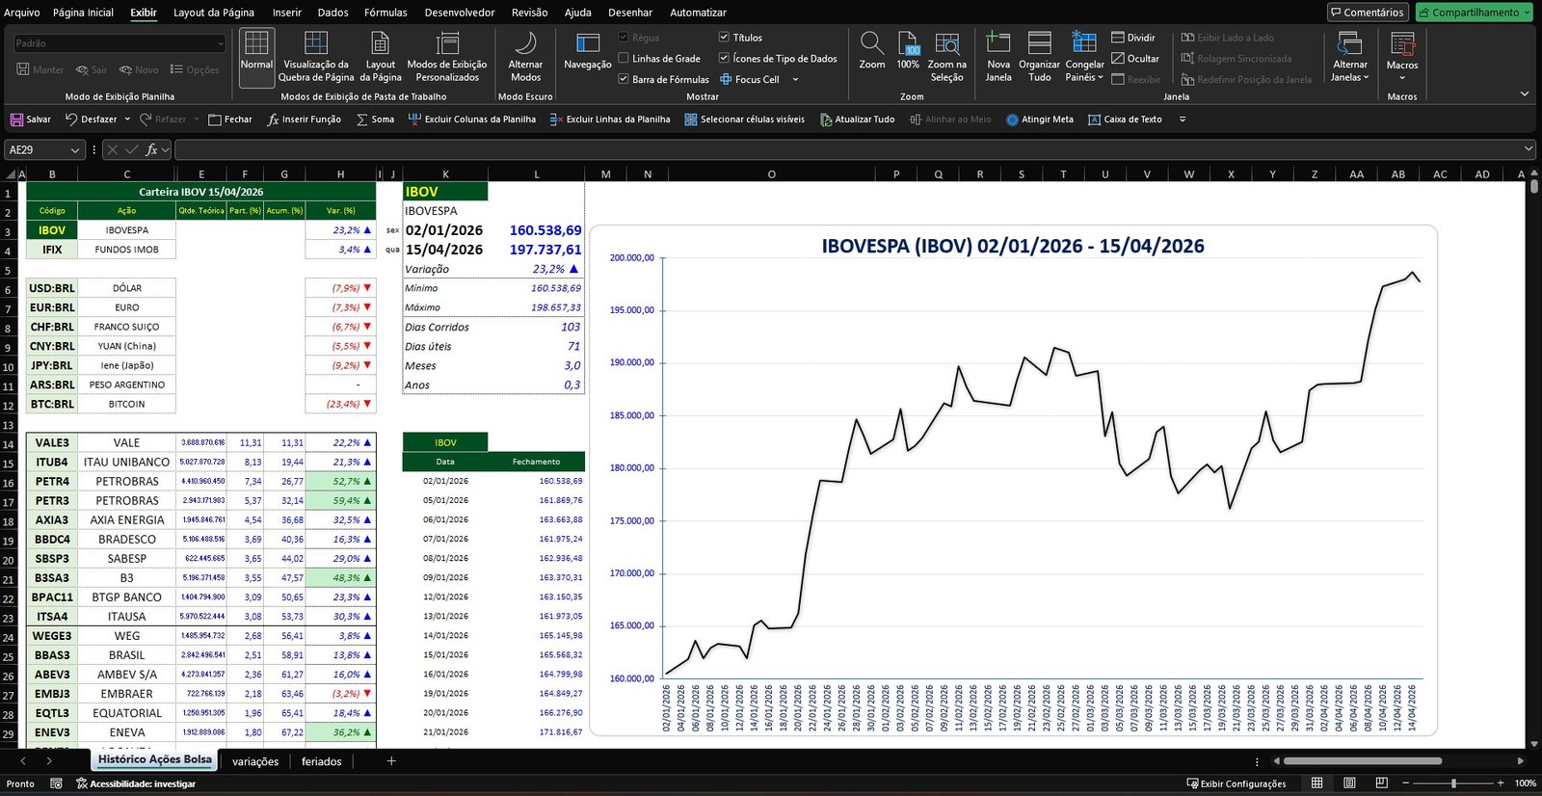The width and height of the screenshot is (1542, 796).
Task: Expand the Name Box dropdown arrow
Action: click(74, 150)
